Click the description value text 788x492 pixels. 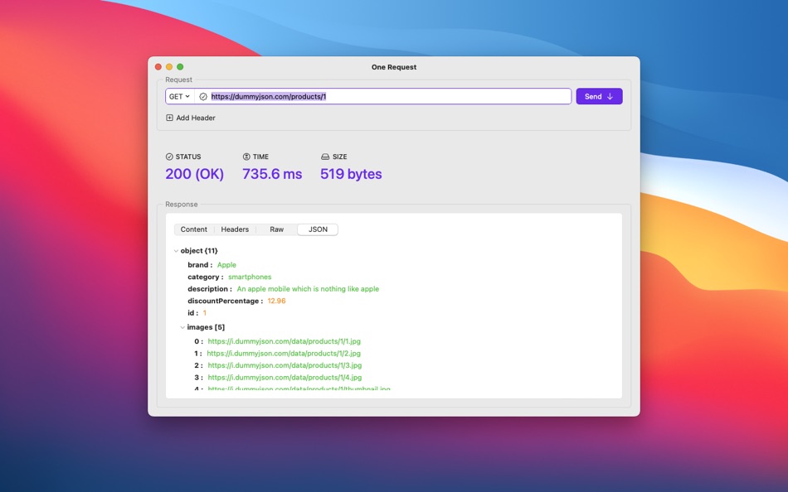tap(308, 289)
